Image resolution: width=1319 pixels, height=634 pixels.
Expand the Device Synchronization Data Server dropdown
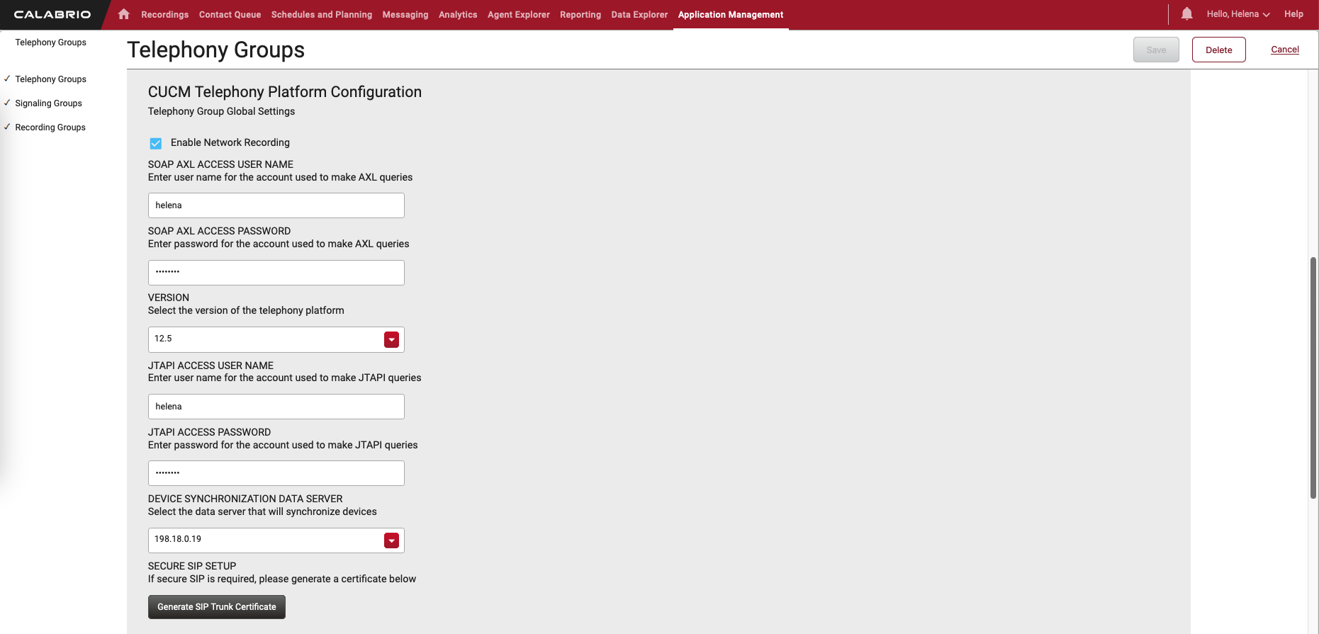(x=391, y=540)
